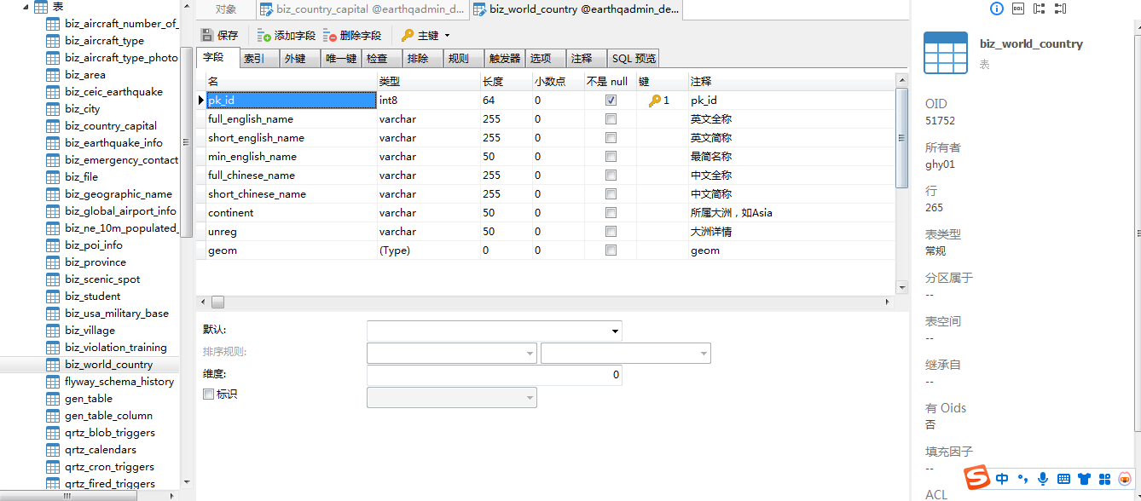Click the Sogou microphone voice input icon
Viewport: 1141px width, 501px height.
point(1043,479)
